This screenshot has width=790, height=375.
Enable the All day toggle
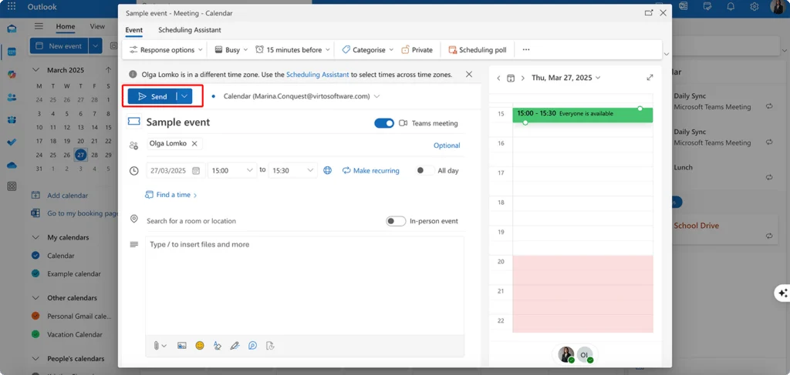425,170
